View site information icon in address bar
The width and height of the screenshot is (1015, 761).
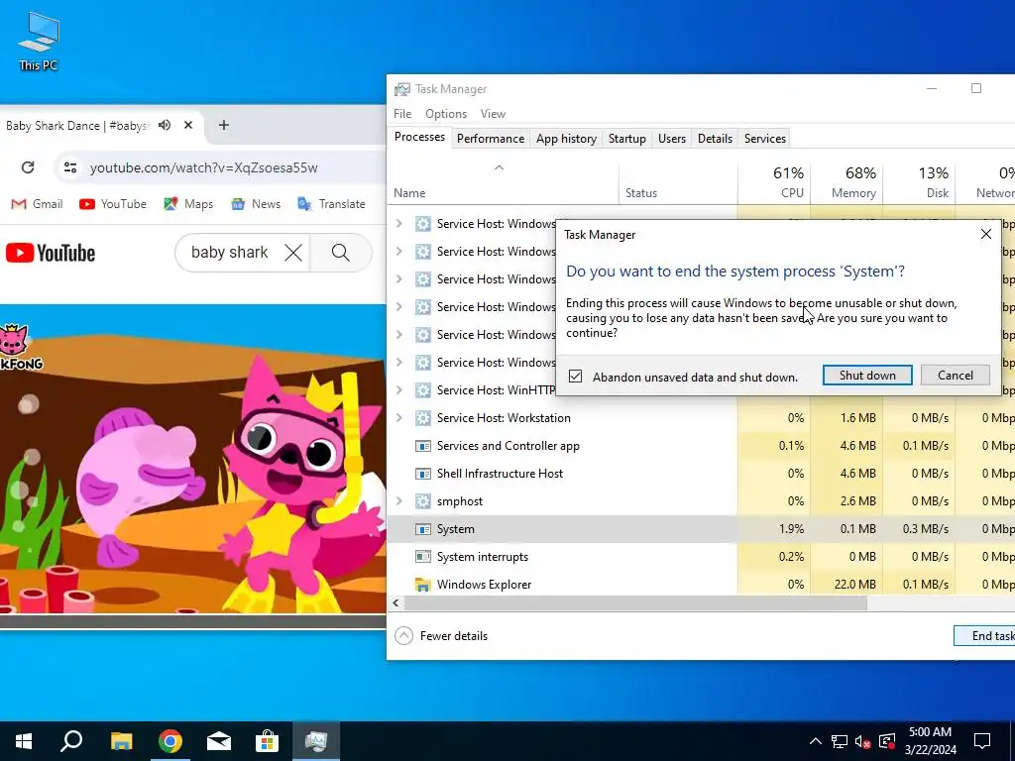[x=70, y=167]
